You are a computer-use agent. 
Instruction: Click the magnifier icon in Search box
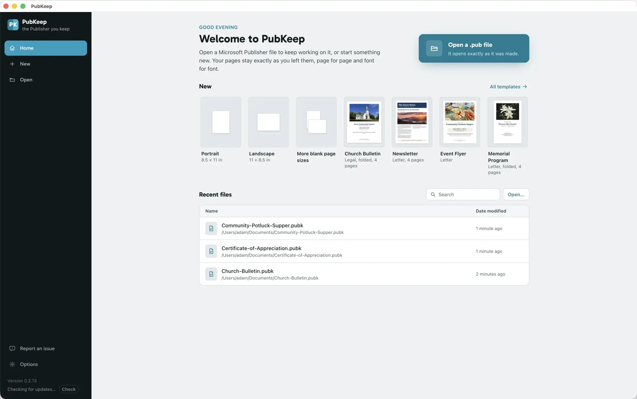click(x=433, y=194)
